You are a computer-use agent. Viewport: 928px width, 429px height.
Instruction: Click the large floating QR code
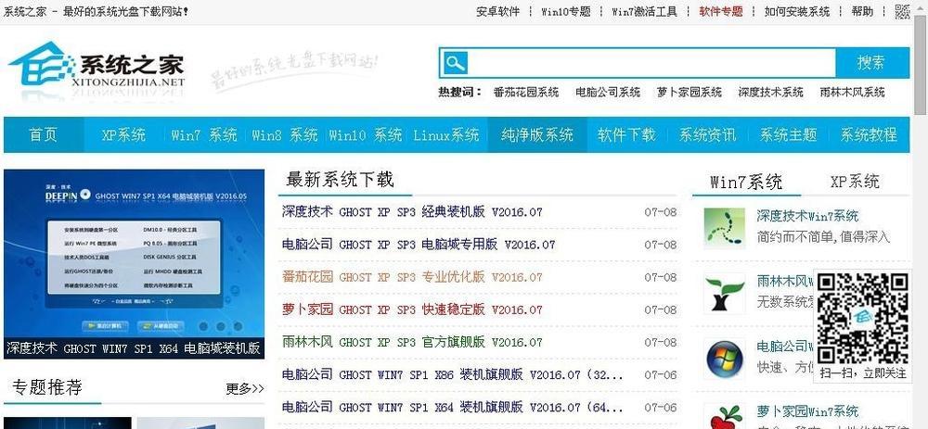863,318
